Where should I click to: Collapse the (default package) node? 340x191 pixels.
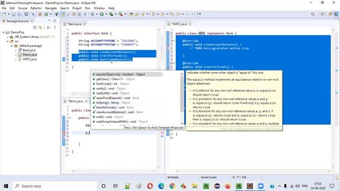[x=12, y=46]
